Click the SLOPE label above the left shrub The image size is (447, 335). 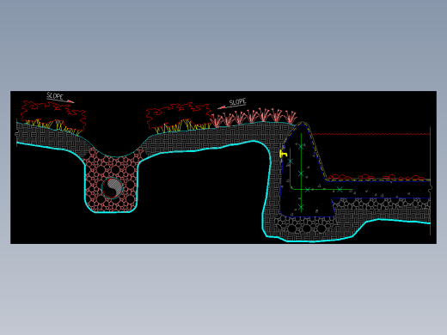click(55, 96)
